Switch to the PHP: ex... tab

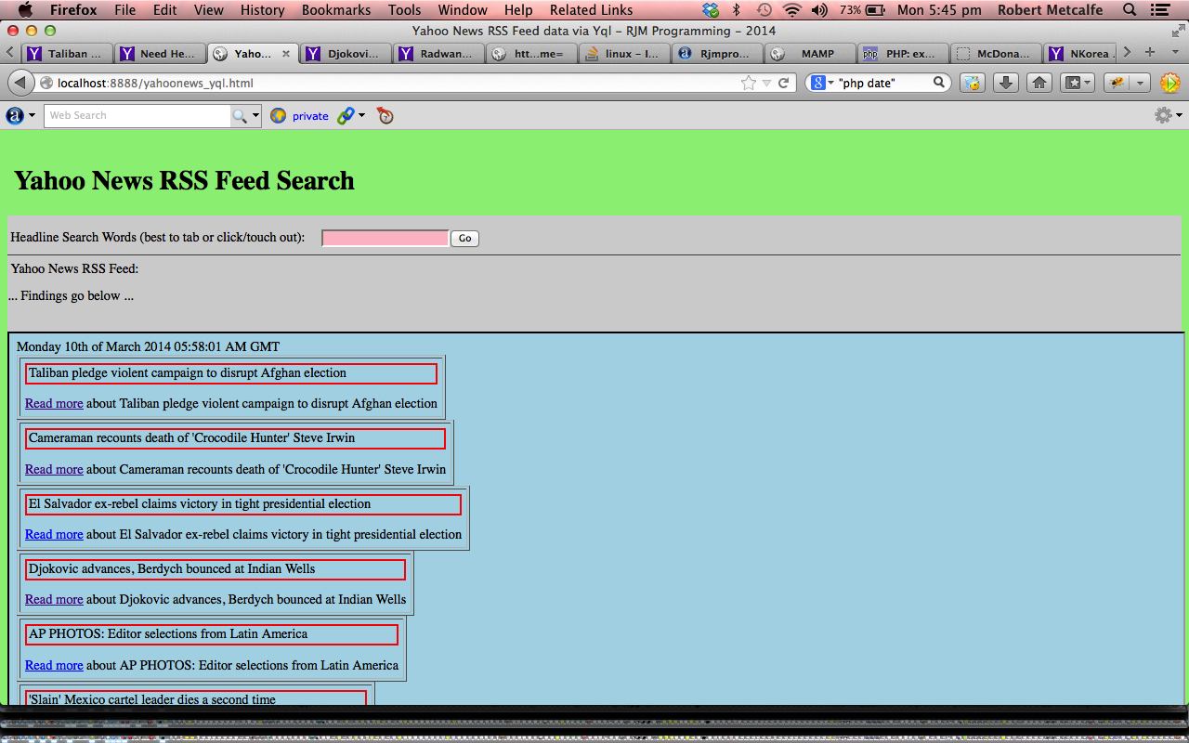pos(903,54)
